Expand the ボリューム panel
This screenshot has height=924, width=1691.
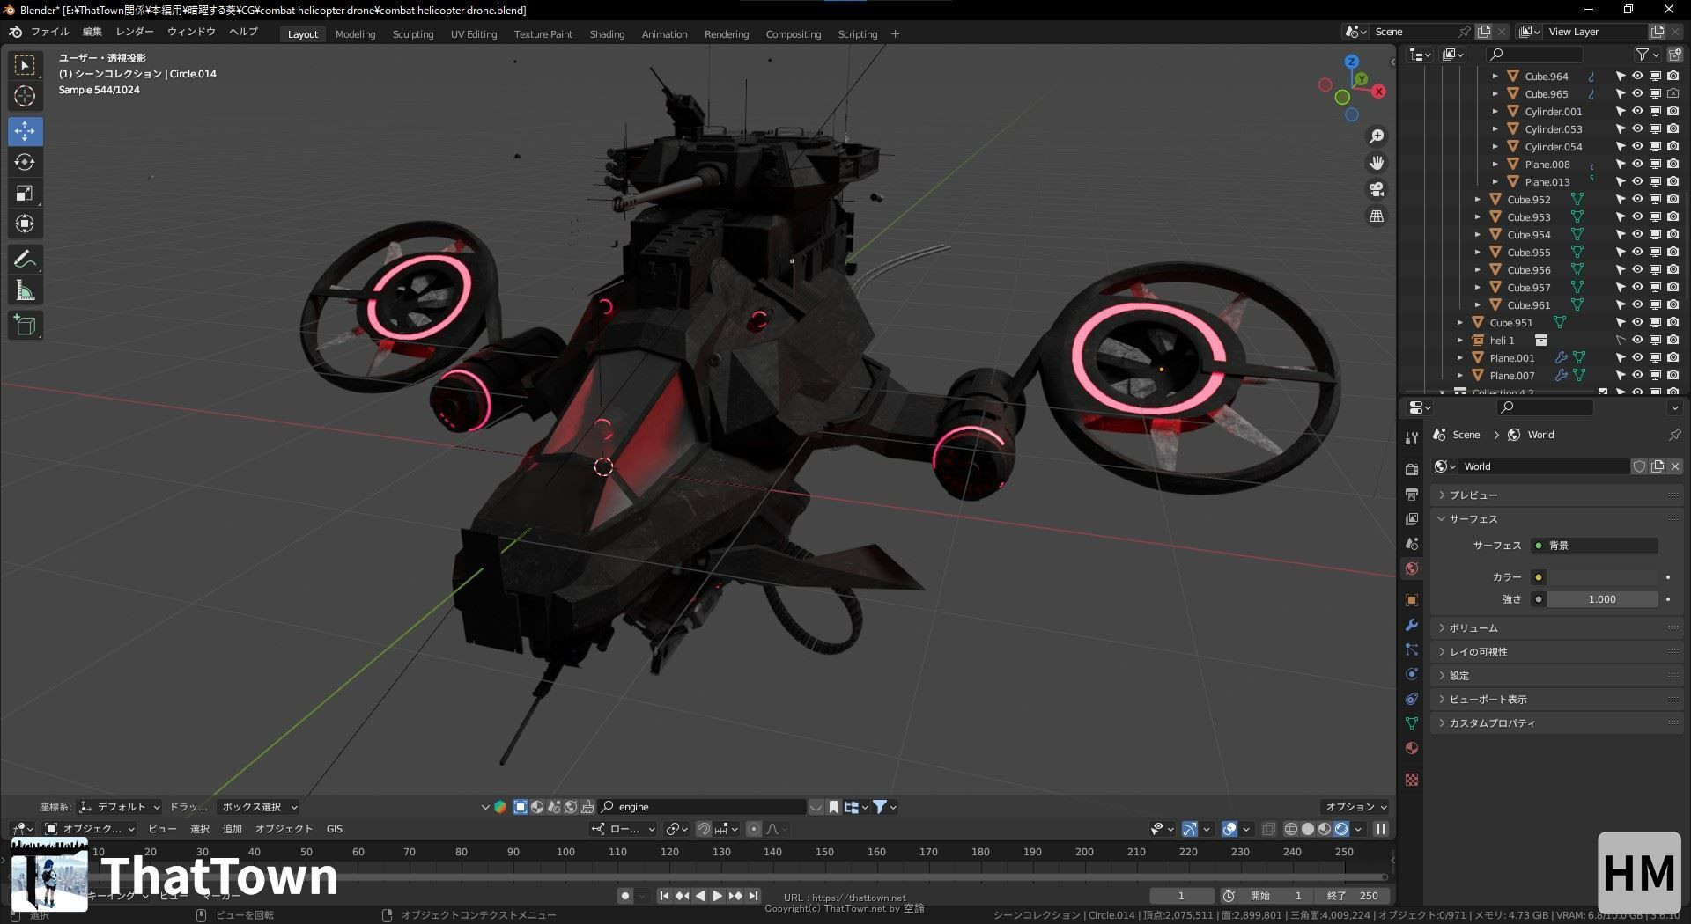pyautogui.click(x=1556, y=628)
